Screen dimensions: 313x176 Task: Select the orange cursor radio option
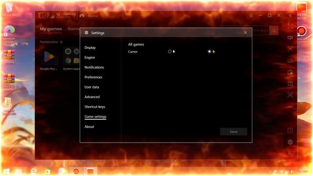click(209, 51)
